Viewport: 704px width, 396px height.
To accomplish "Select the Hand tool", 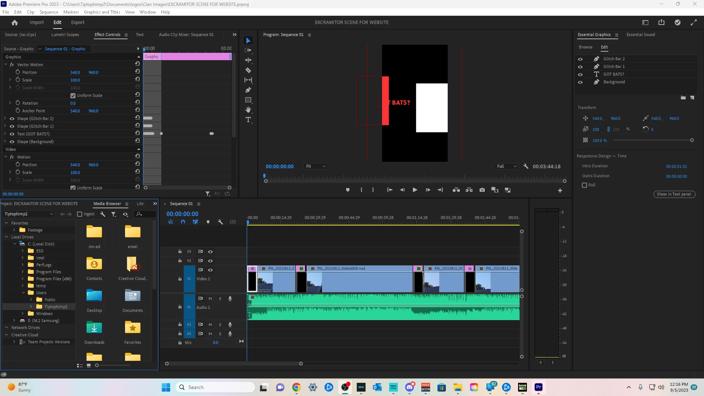I will pos(248,110).
